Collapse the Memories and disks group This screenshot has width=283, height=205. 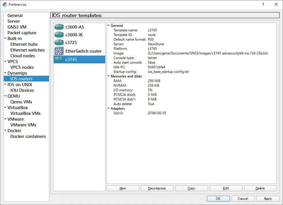point(108,76)
